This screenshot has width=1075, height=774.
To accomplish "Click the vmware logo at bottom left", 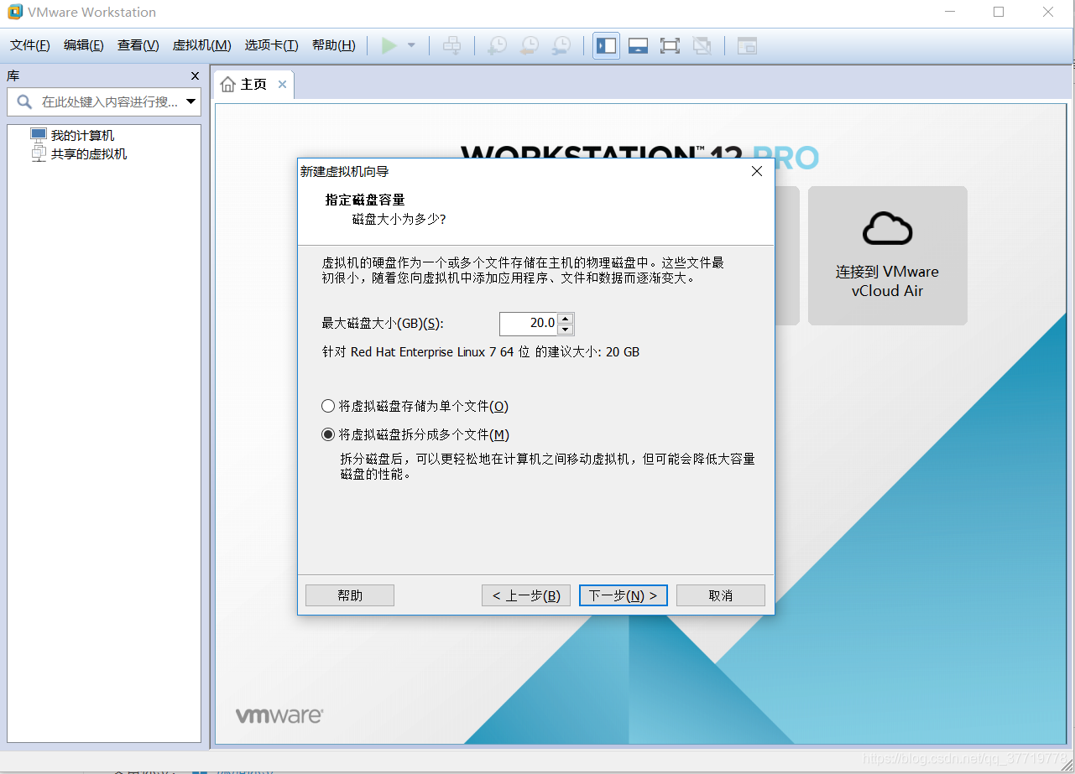I will point(279,716).
